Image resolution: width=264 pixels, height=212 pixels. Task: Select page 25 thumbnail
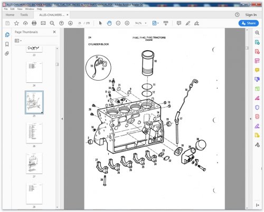click(x=34, y=102)
